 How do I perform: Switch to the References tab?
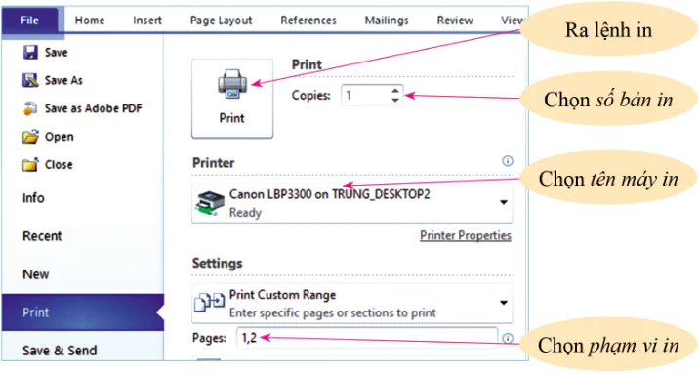coord(308,21)
